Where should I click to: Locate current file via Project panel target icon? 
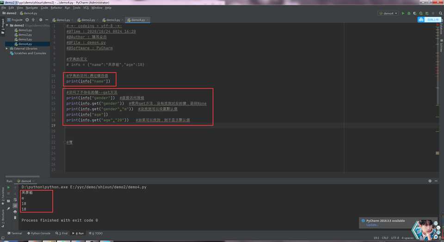(x=27, y=20)
